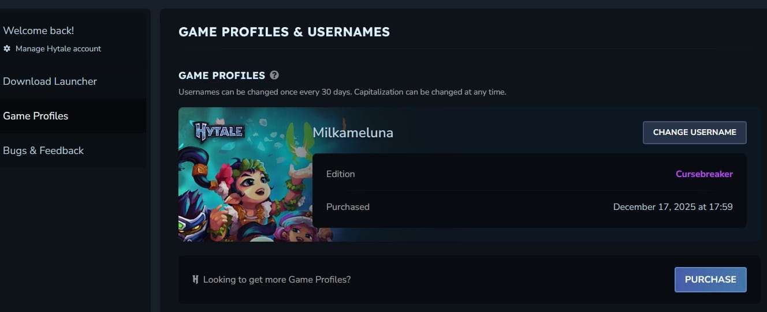Click the Looking to get more Game Profiles text
This screenshot has width=767, height=312.
tap(277, 280)
